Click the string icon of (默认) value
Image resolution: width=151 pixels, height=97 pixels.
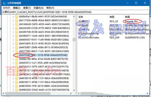(80, 21)
